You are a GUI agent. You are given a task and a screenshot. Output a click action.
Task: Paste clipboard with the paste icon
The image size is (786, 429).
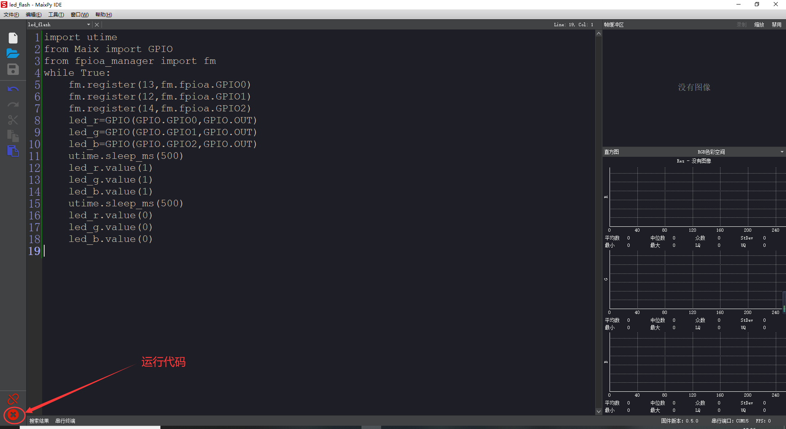[x=13, y=151]
